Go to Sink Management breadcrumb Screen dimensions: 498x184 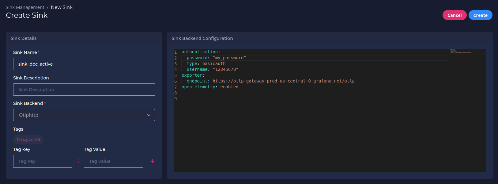(25, 7)
